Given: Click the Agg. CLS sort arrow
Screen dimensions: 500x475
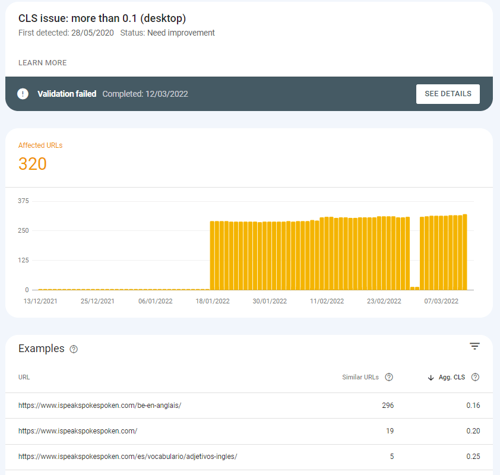Looking at the screenshot, I should pyautogui.click(x=431, y=378).
